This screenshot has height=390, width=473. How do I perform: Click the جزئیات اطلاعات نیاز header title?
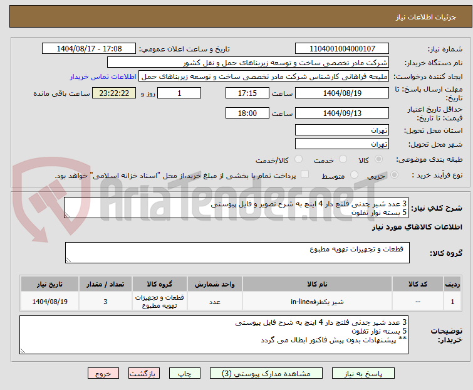(x=425, y=17)
